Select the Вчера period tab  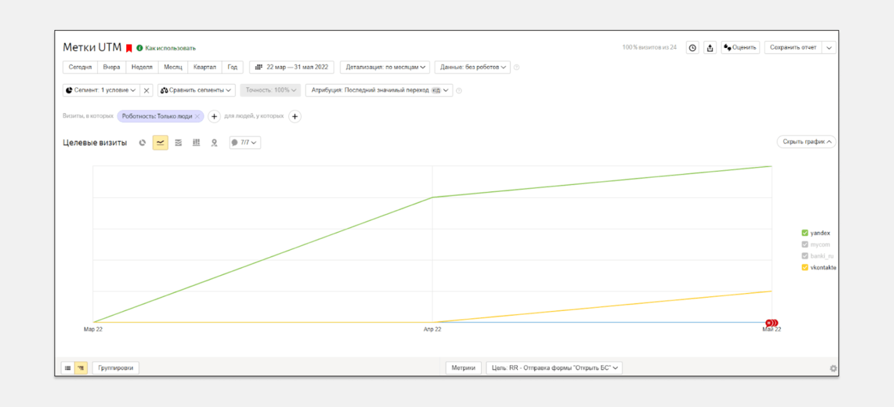pos(111,67)
